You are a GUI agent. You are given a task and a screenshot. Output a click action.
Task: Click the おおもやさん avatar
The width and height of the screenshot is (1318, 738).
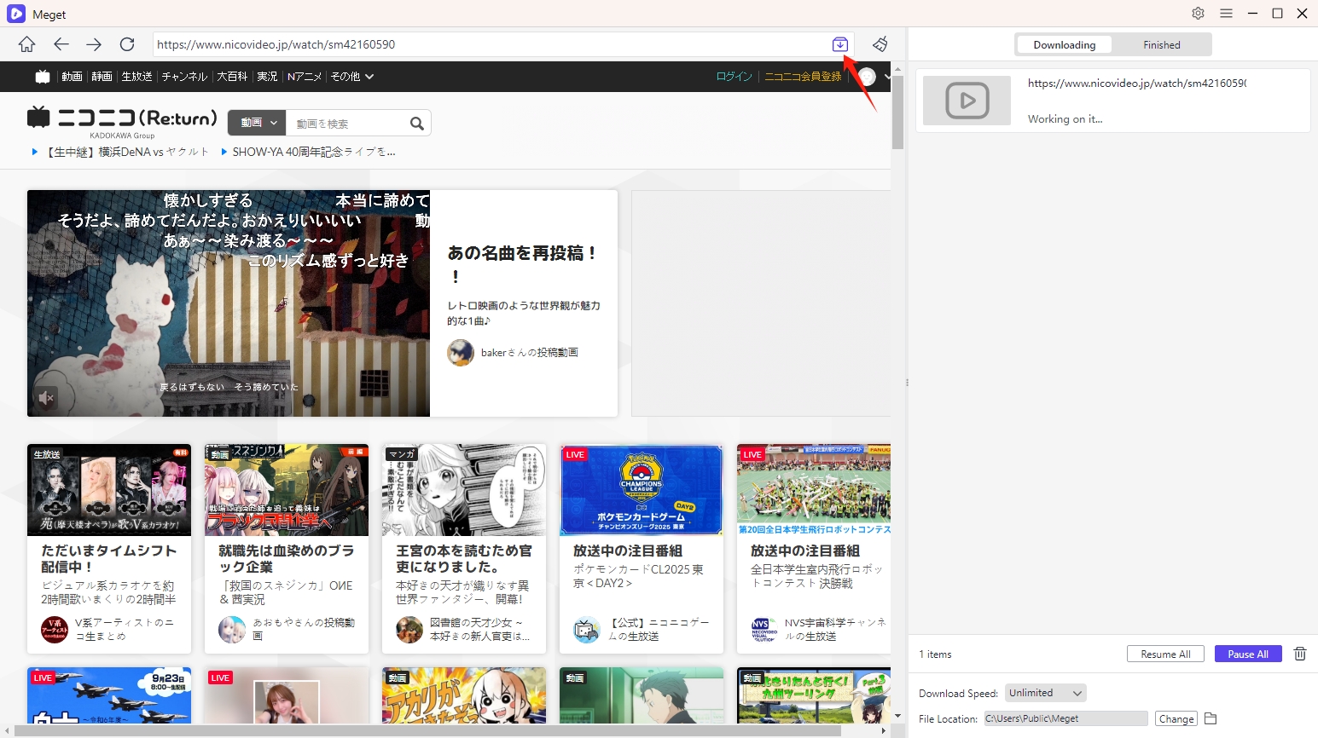tap(232, 630)
